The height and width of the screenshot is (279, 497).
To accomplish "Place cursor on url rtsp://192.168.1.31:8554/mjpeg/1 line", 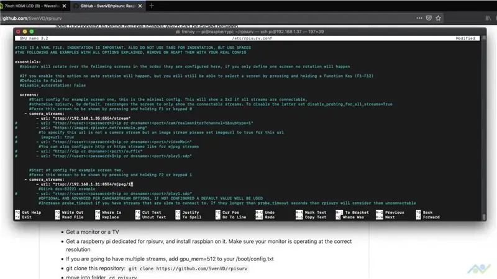I will [x=84, y=184].
